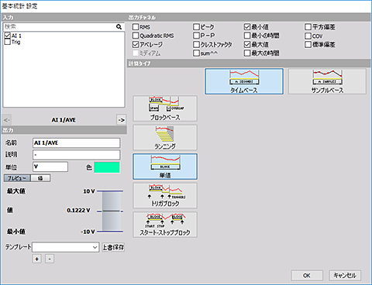The height and width of the screenshot is (285, 372).
Task: Enable the ピーク checkbox
Action: coord(196,27)
